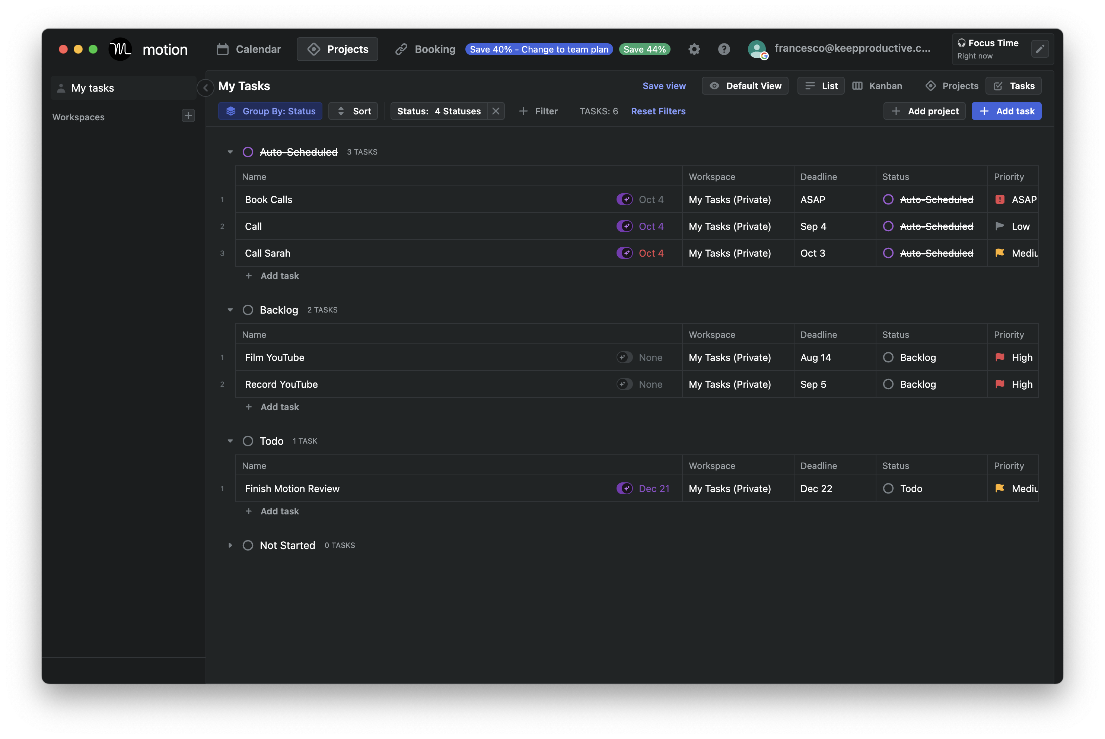Image resolution: width=1105 pixels, height=739 pixels.
Task: Select the Calendar icon in the top bar
Action: (222, 49)
